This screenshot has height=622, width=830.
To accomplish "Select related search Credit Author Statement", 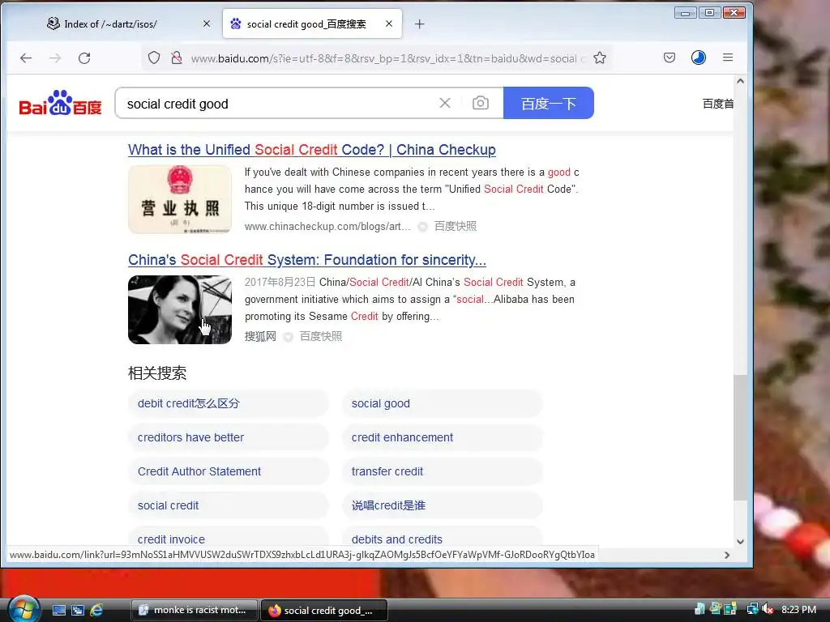I will 228,471.
